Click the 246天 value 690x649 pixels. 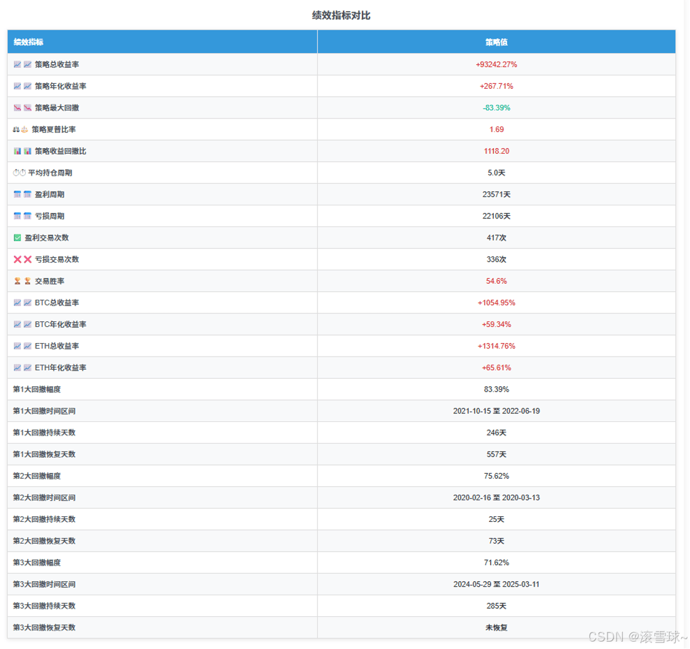pyautogui.click(x=496, y=432)
